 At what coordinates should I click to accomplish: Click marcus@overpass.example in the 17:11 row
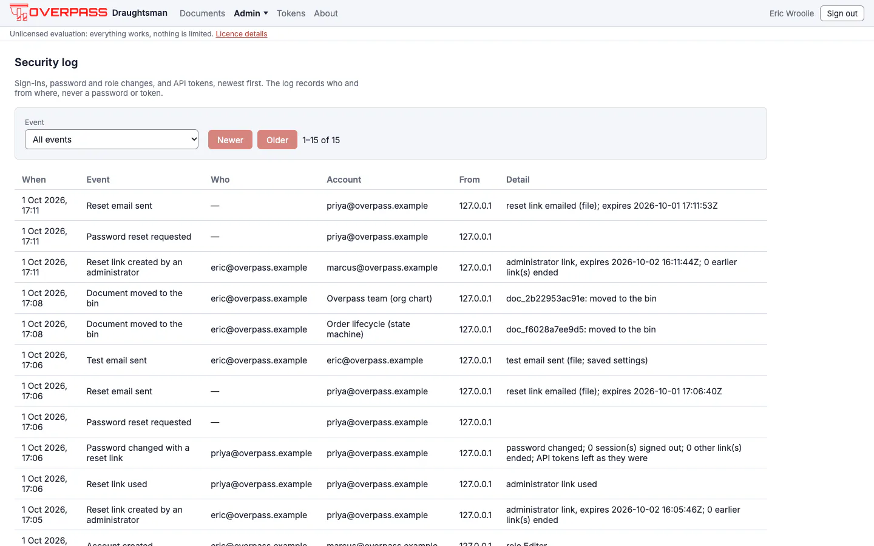coord(382,268)
